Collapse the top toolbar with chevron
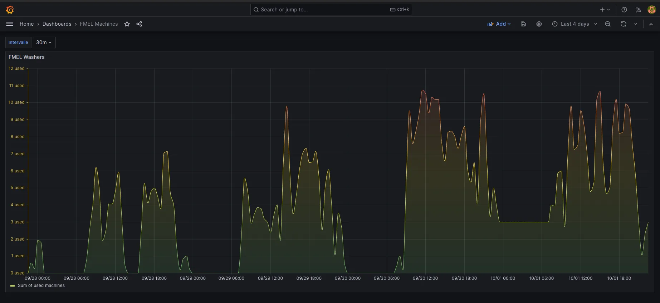The height and width of the screenshot is (303, 660). coord(651,24)
